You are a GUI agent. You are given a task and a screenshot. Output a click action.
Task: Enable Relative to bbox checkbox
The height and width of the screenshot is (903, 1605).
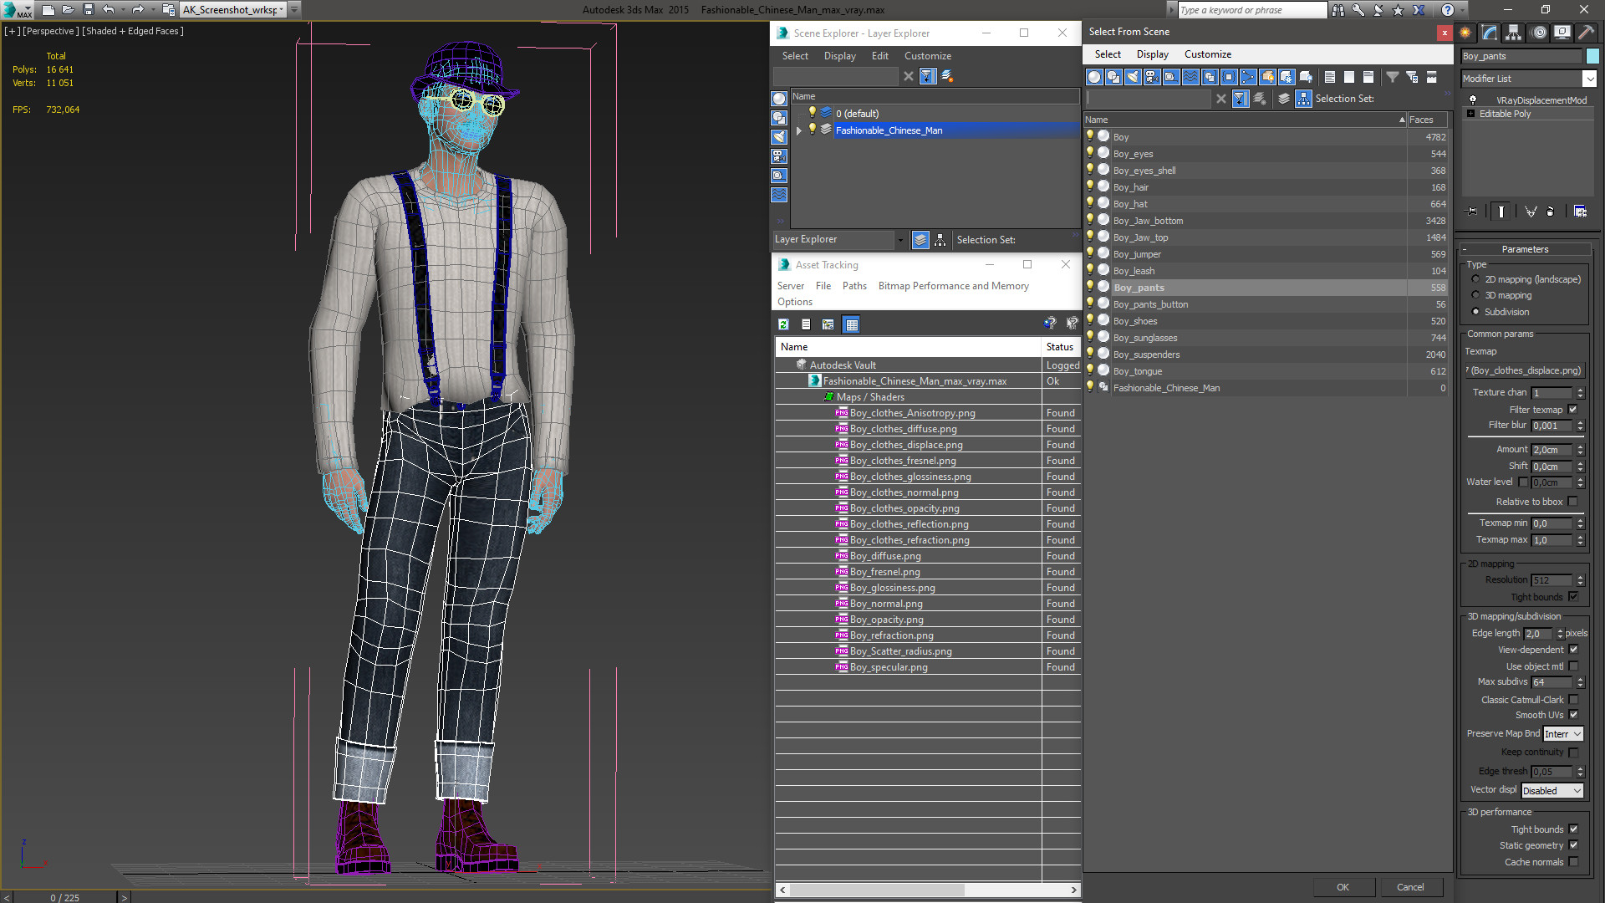(x=1573, y=502)
